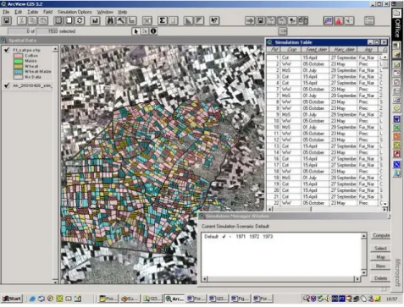Click the Spatial Data window title bar
Viewport: 404px width, 307px height.
133,41
